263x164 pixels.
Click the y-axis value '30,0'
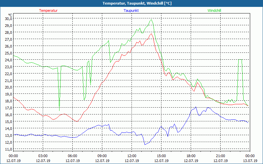(9, 19)
